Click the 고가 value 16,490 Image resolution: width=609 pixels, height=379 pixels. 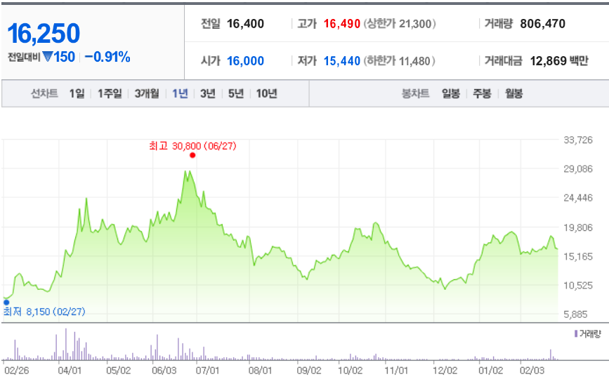click(x=342, y=24)
